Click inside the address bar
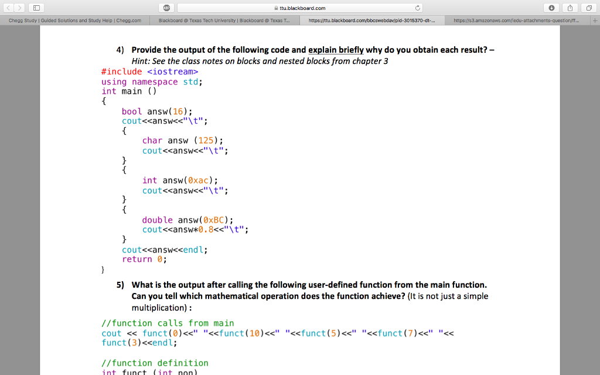 click(328, 9)
